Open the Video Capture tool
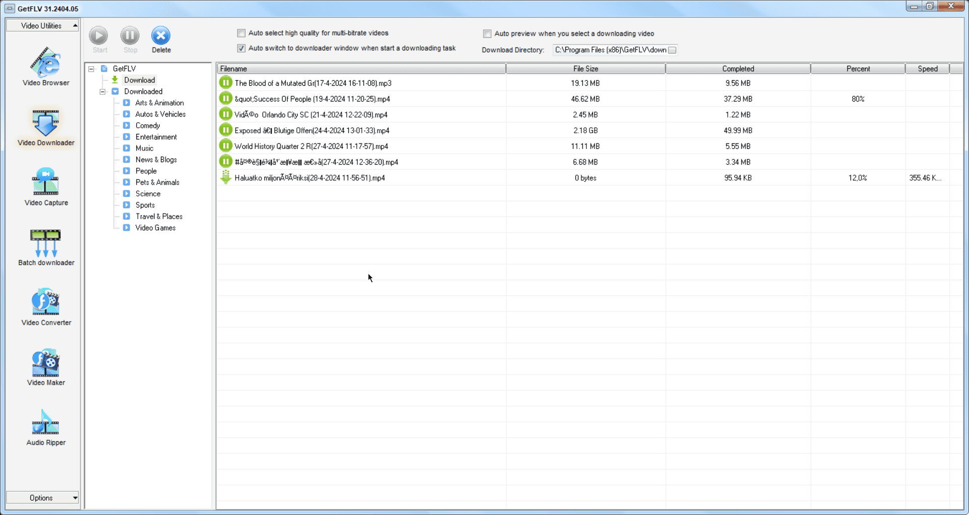Viewport: 969px width, 515px height. pos(46,187)
